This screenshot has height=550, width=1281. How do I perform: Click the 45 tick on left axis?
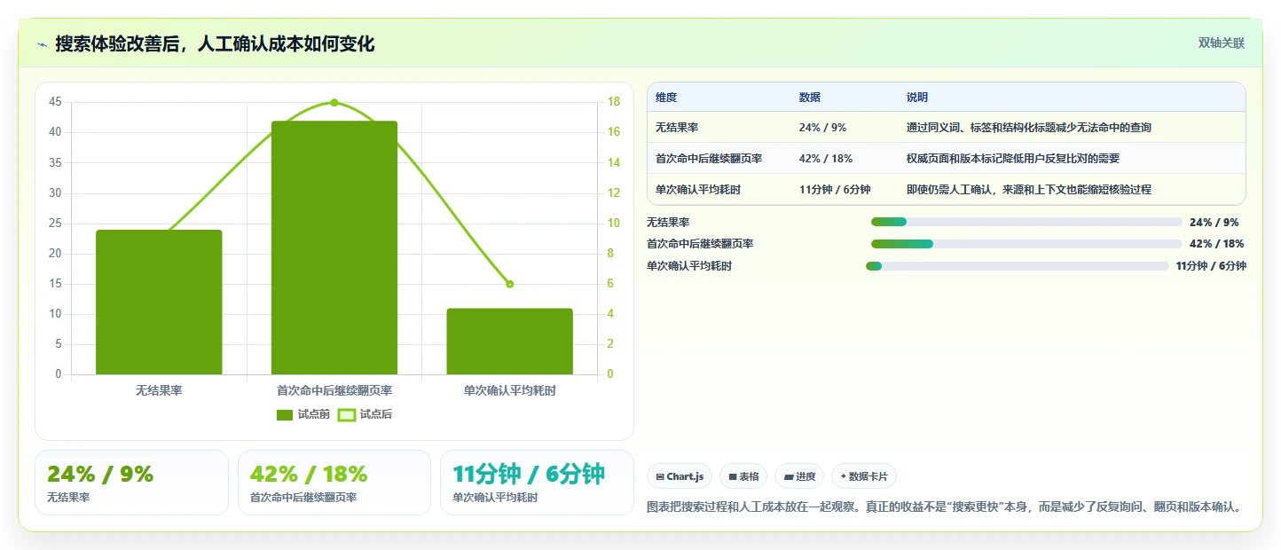(55, 102)
